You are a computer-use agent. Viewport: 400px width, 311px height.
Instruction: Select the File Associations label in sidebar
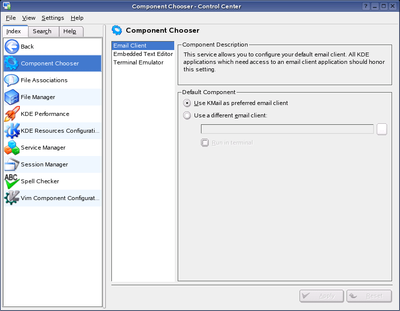tap(44, 80)
